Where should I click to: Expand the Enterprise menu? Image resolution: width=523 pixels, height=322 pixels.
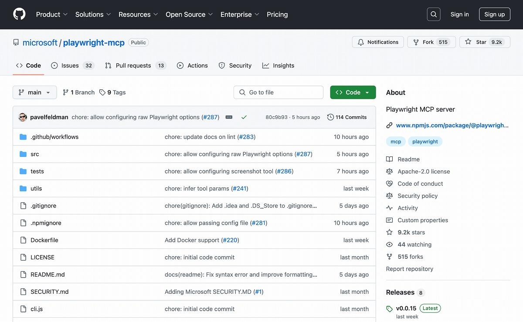(x=240, y=14)
